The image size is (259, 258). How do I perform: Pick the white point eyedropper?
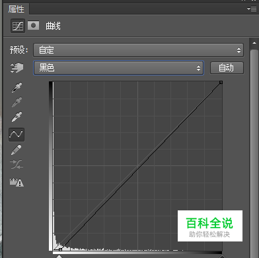coord(17,116)
